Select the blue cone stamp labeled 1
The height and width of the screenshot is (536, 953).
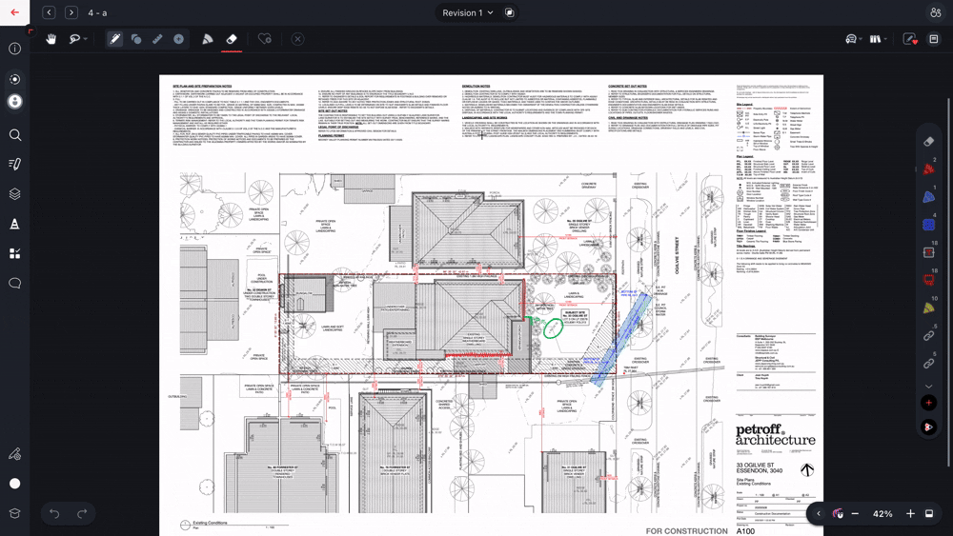(928, 197)
